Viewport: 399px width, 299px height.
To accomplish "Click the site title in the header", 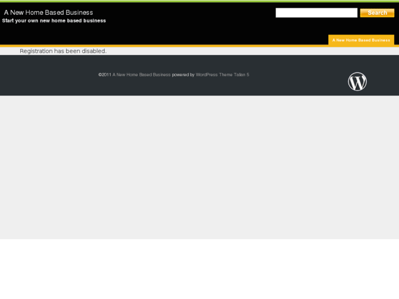I will coord(48,13).
